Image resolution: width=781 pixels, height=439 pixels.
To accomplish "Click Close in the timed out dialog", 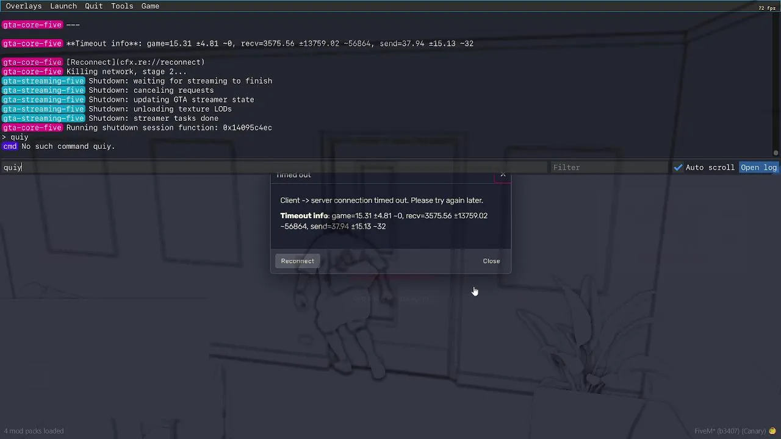I will coord(491,261).
